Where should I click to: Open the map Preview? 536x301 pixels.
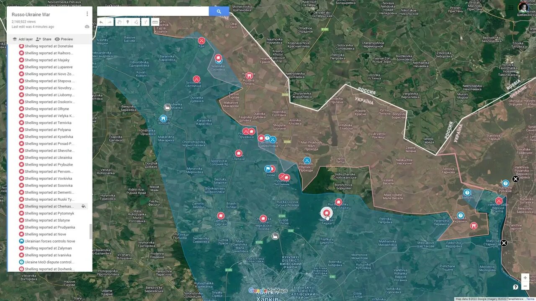click(64, 39)
